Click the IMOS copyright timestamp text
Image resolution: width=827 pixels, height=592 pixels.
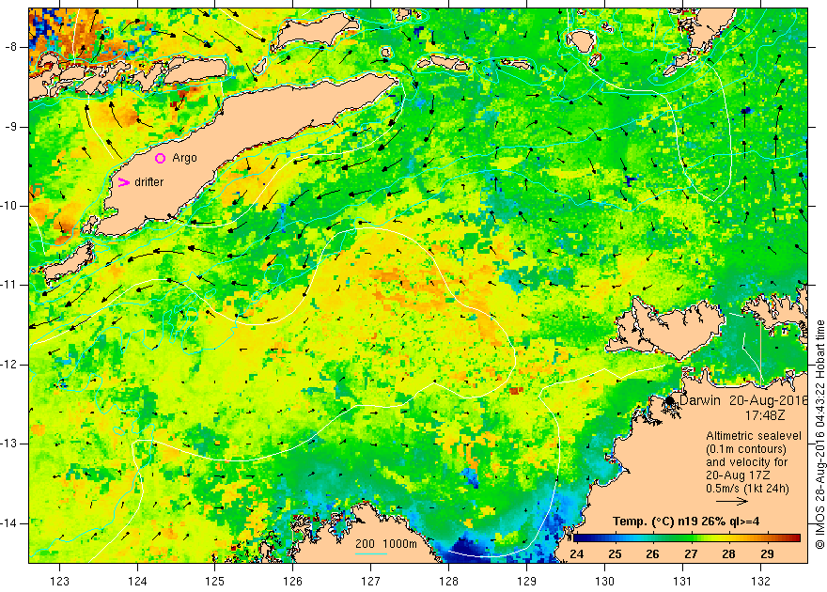pyautogui.click(x=819, y=435)
